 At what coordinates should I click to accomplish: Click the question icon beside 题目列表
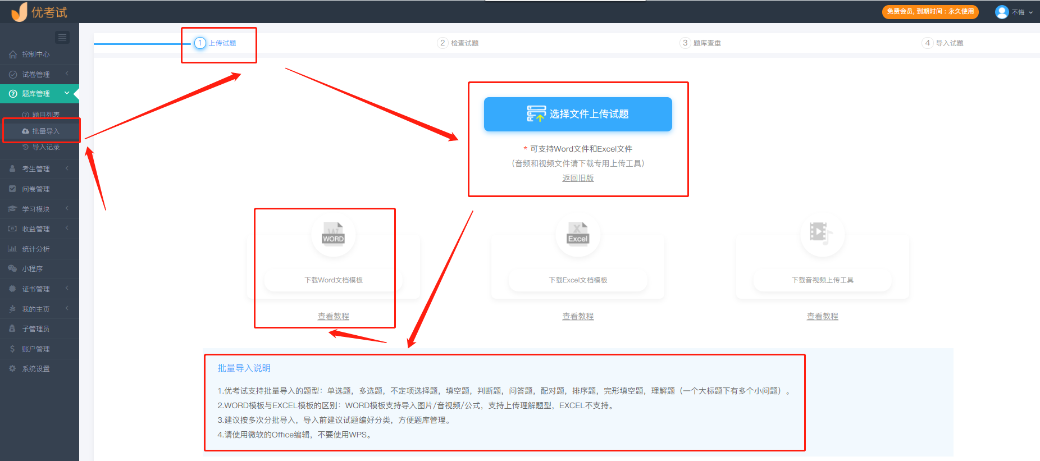(25, 115)
